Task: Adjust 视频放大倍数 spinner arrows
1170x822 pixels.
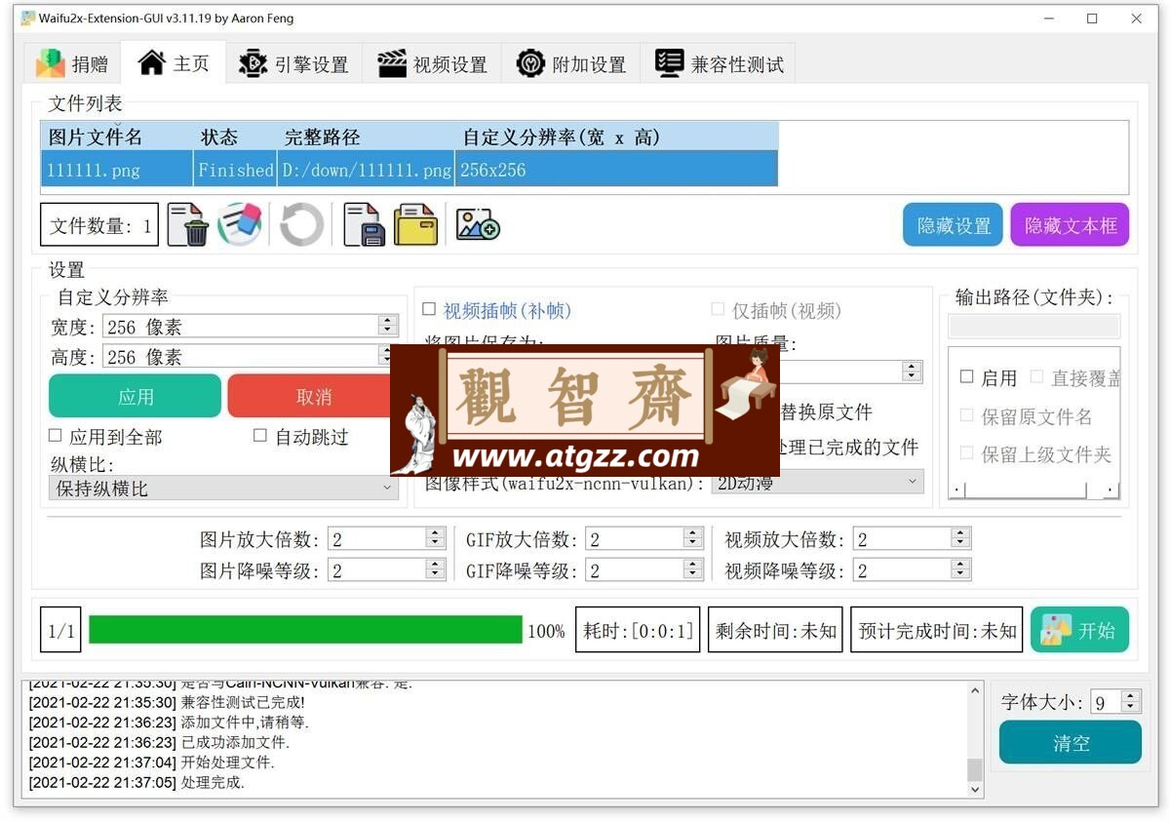Action: tap(960, 538)
